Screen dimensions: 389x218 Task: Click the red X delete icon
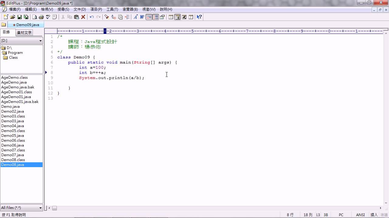83,17
